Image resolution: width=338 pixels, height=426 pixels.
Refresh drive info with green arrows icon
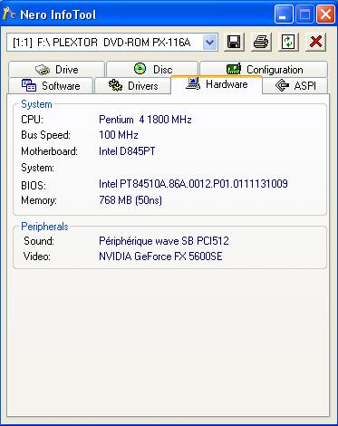click(288, 42)
